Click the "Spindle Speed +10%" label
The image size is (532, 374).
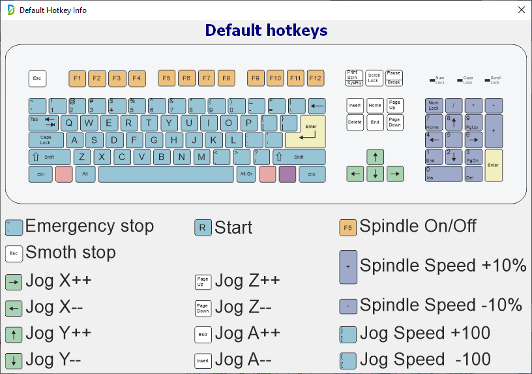(443, 266)
